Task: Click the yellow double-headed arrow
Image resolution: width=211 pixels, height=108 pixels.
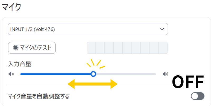Action: click(x=93, y=84)
